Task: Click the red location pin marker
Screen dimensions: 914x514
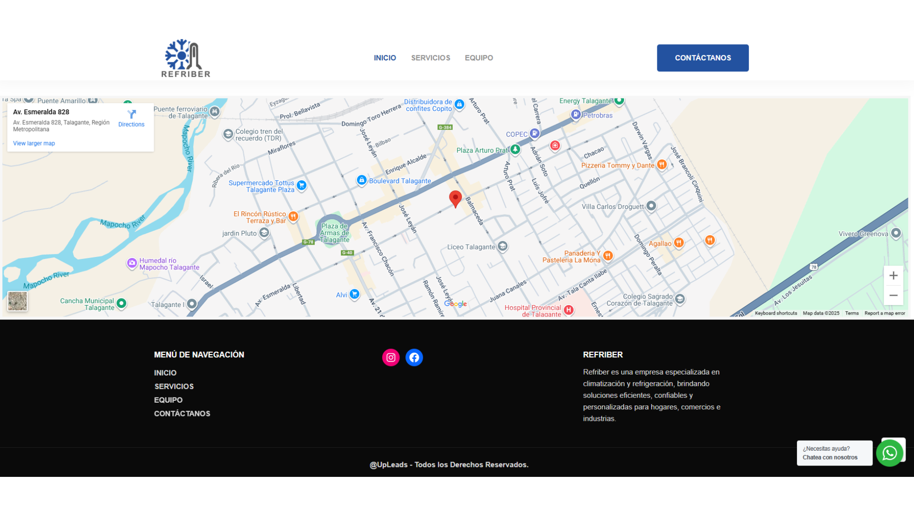Action: click(x=455, y=198)
